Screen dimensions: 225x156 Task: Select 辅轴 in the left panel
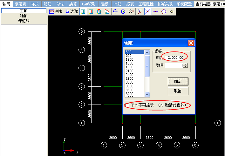pos(24,16)
